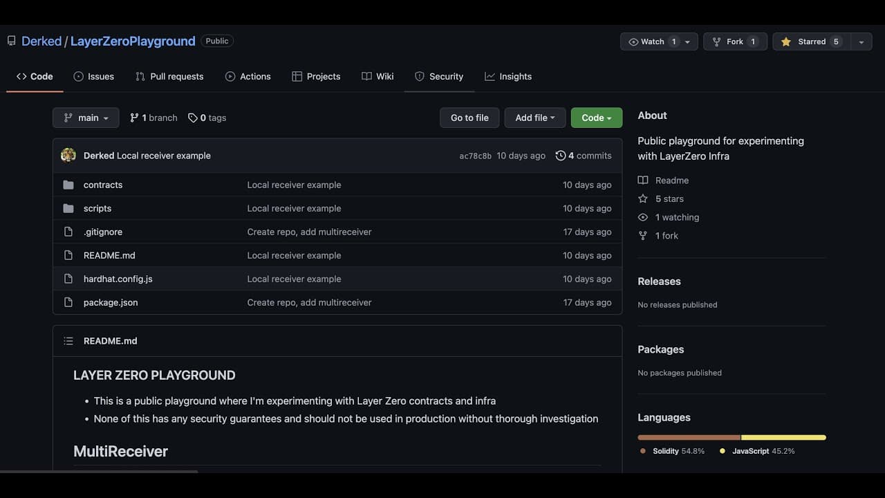View the 4 commits history
885x498 pixels.
point(584,156)
